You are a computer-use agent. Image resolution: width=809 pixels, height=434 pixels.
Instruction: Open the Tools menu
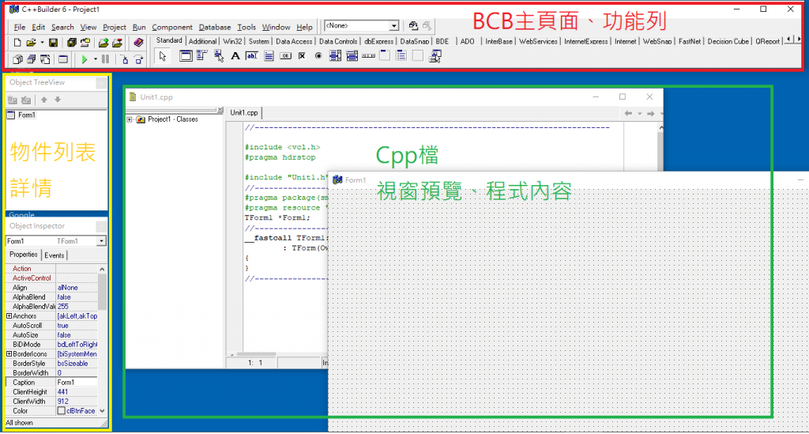[246, 27]
